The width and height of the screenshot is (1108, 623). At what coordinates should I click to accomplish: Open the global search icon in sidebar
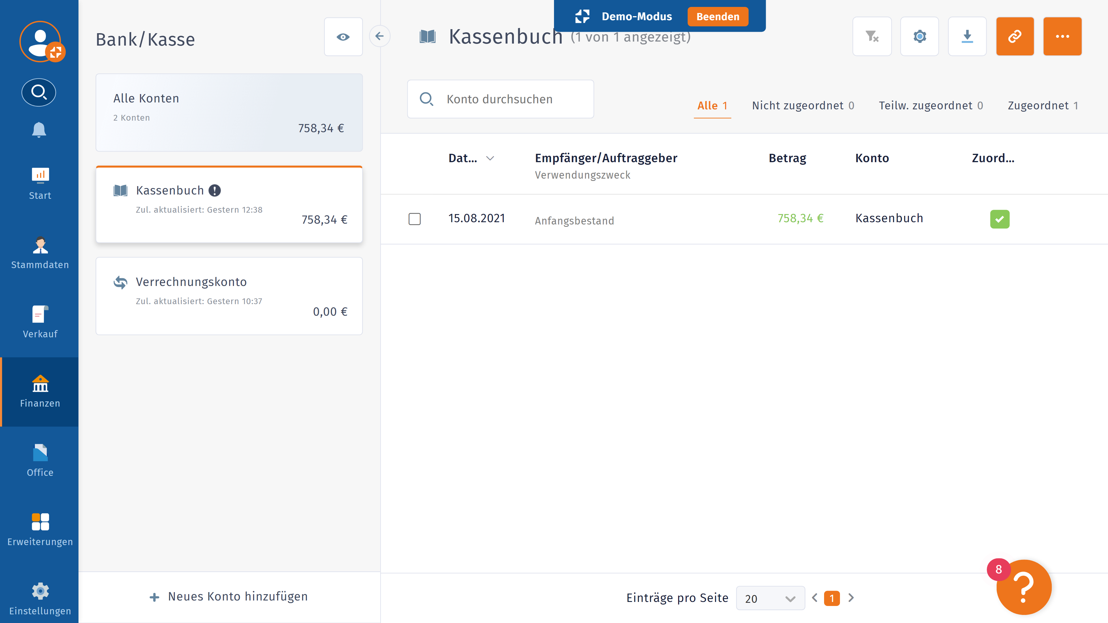click(39, 92)
